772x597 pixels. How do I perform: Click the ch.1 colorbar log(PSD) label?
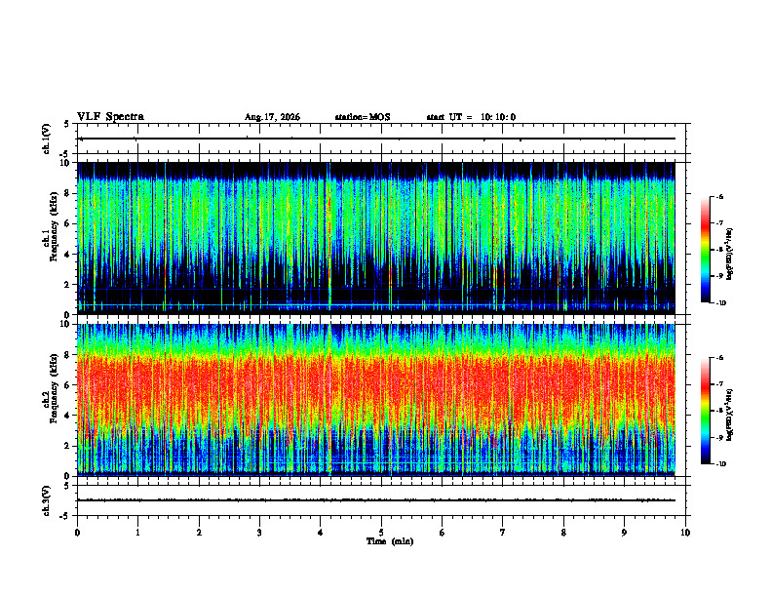click(x=729, y=254)
